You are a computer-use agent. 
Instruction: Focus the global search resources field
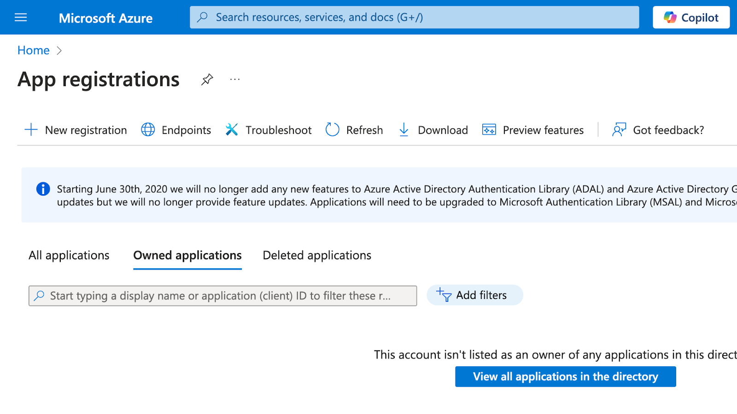point(414,17)
